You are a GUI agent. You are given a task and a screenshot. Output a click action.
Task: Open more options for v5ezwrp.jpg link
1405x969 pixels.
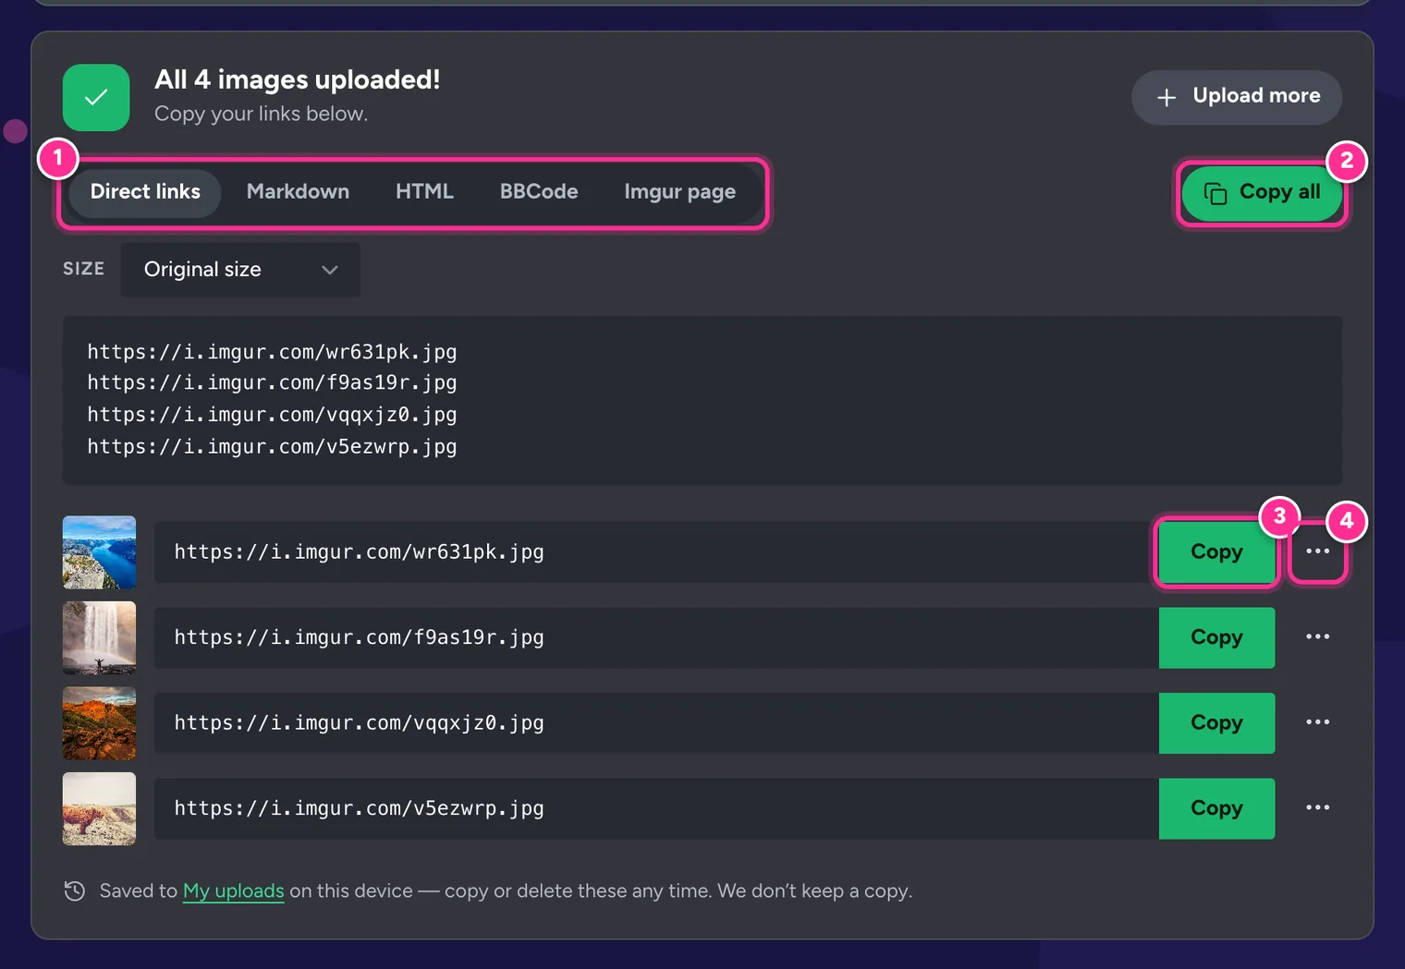coord(1317,808)
